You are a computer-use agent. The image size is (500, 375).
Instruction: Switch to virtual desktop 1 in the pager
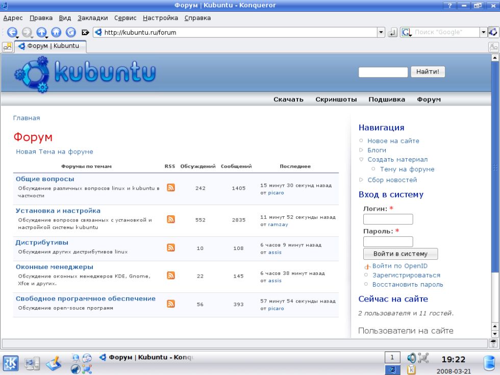(x=392, y=358)
